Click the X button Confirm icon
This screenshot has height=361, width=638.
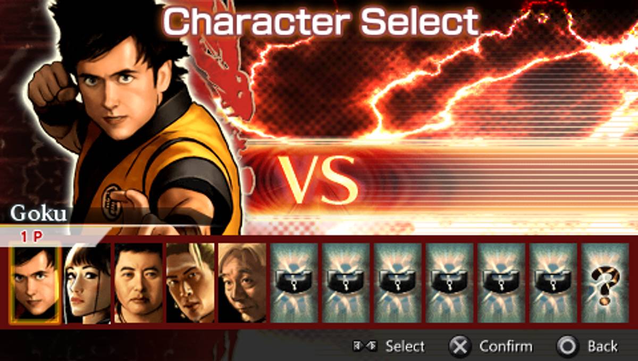click(x=460, y=347)
